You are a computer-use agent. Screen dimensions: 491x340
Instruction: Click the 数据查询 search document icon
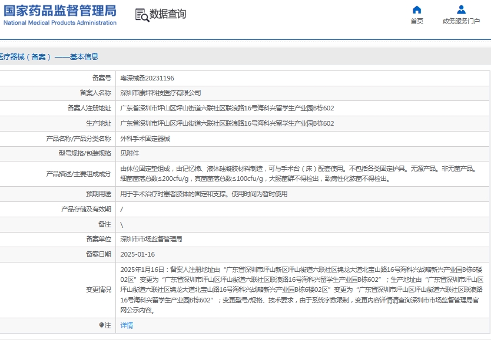click(x=142, y=15)
